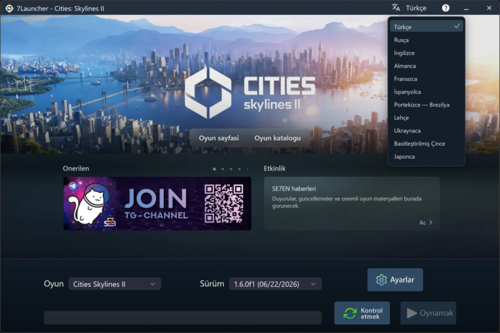Open the JOIN TG-CHANNEL banner

(157, 204)
